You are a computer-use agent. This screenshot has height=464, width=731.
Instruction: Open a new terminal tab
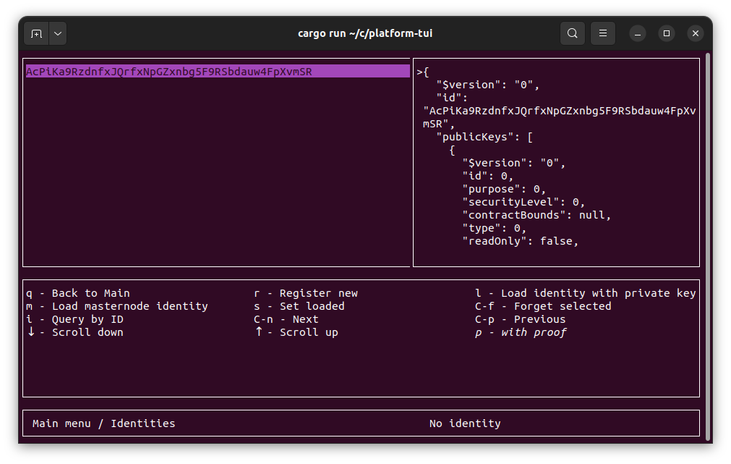pyautogui.click(x=36, y=33)
